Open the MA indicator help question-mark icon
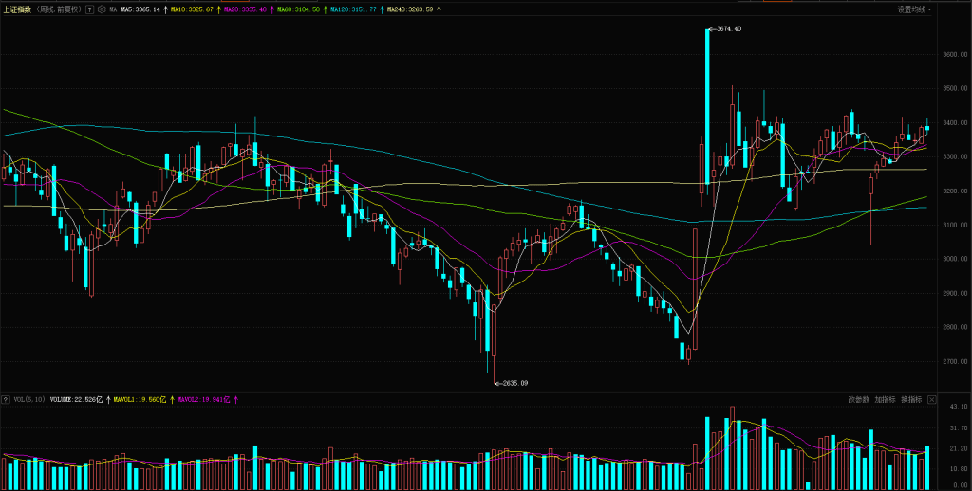The width and height of the screenshot is (972, 491). coord(90,9)
